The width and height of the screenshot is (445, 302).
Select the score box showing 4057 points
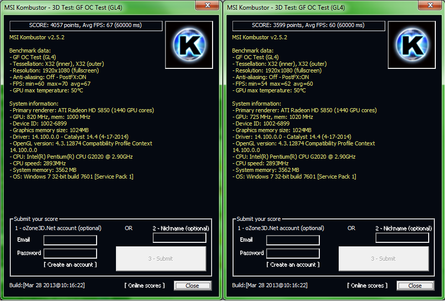tap(86, 26)
